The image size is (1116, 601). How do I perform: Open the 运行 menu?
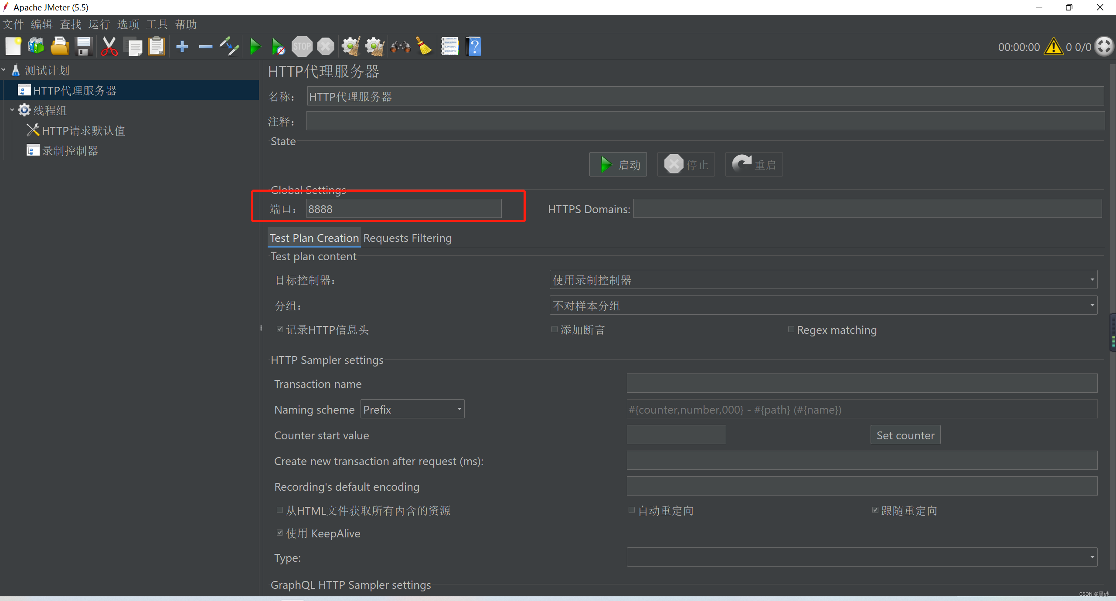tap(99, 24)
